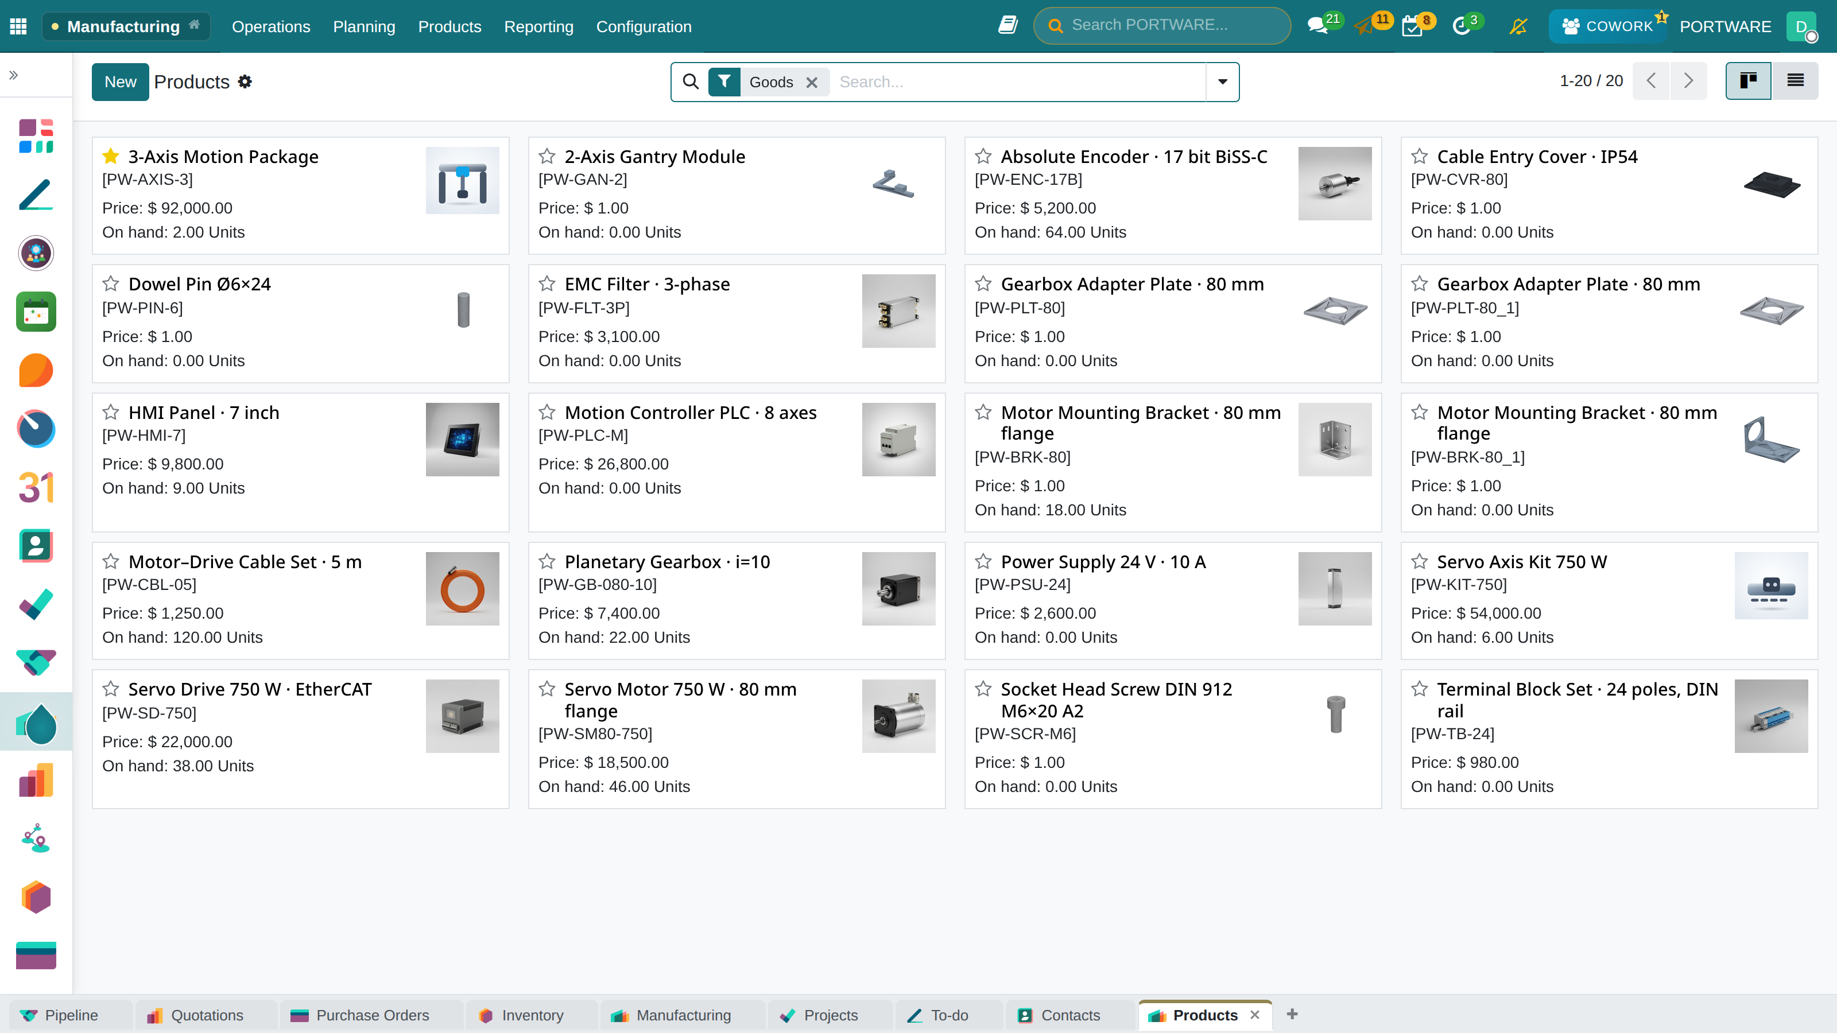Favorite the HMI Panel 7 inch star

tap(111, 412)
